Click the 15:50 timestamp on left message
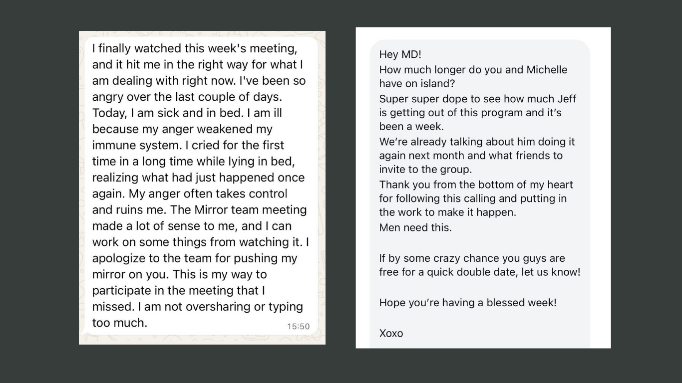682x383 pixels. click(298, 327)
